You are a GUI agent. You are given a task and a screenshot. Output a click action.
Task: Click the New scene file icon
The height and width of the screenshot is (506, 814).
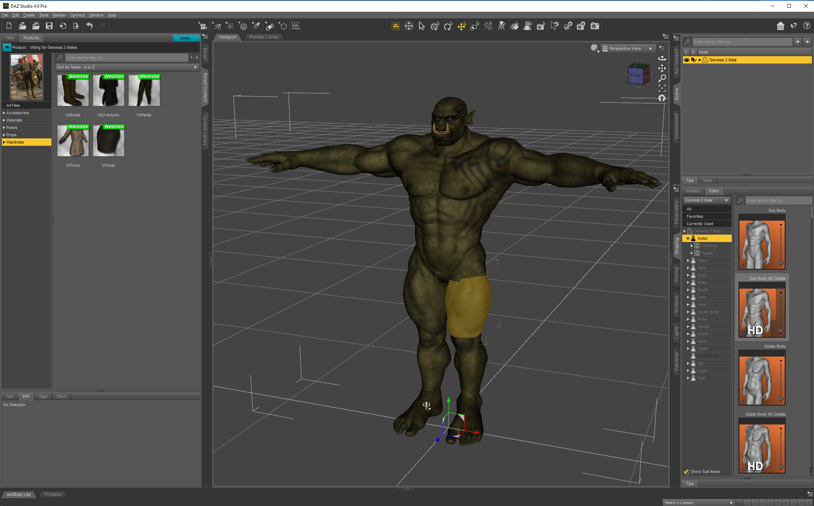tap(9, 26)
